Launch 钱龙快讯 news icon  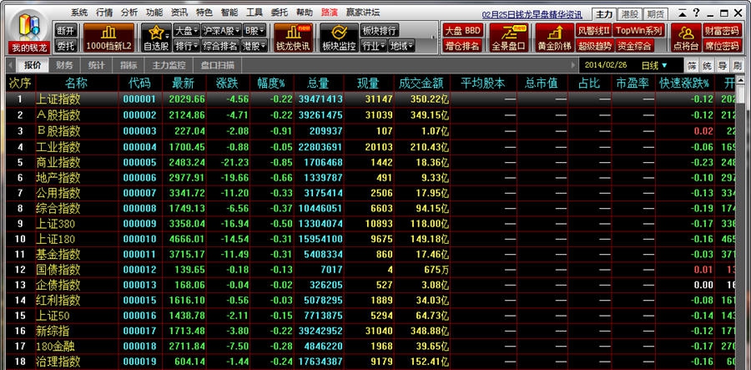pos(293,38)
